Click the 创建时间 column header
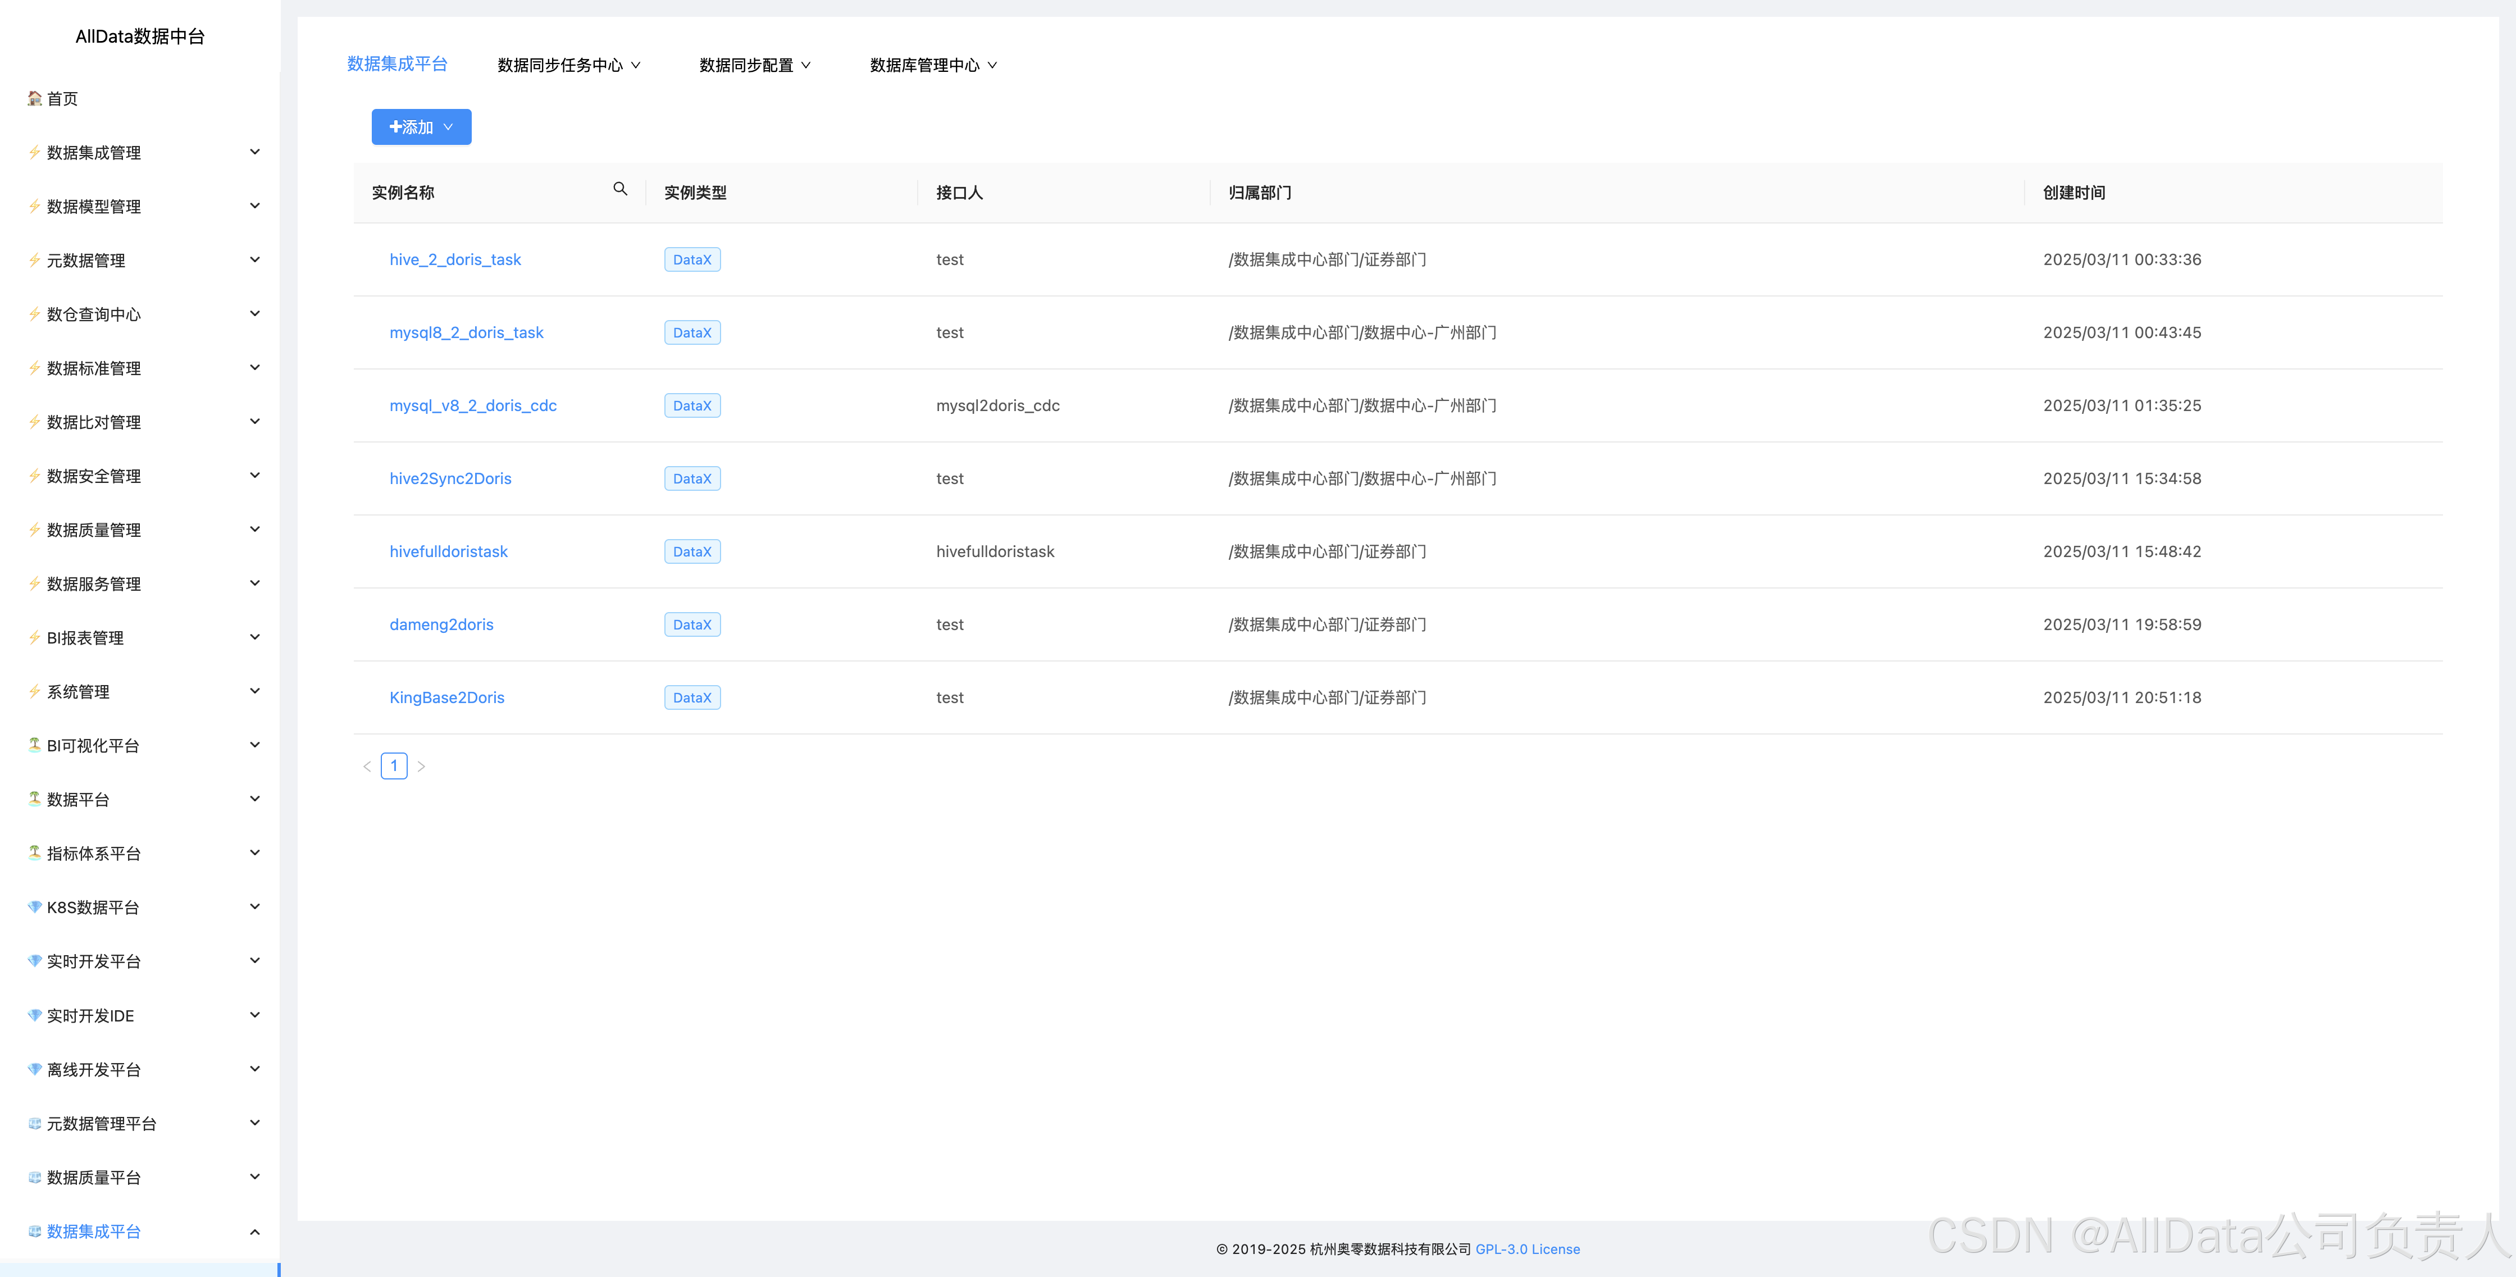Image resolution: width=2516 pixels, height=1277 pixels. pyautogui.click(x=2073, y=192)
